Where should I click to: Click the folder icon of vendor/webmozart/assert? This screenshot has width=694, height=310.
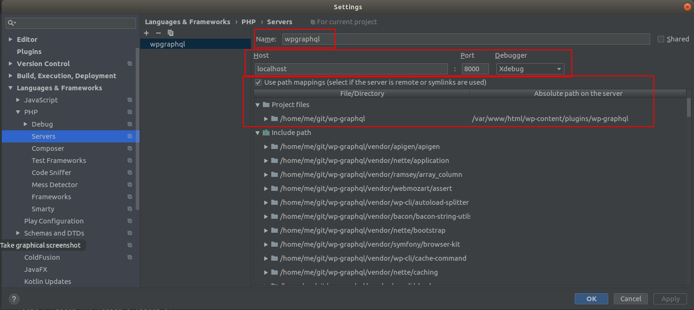275,189
